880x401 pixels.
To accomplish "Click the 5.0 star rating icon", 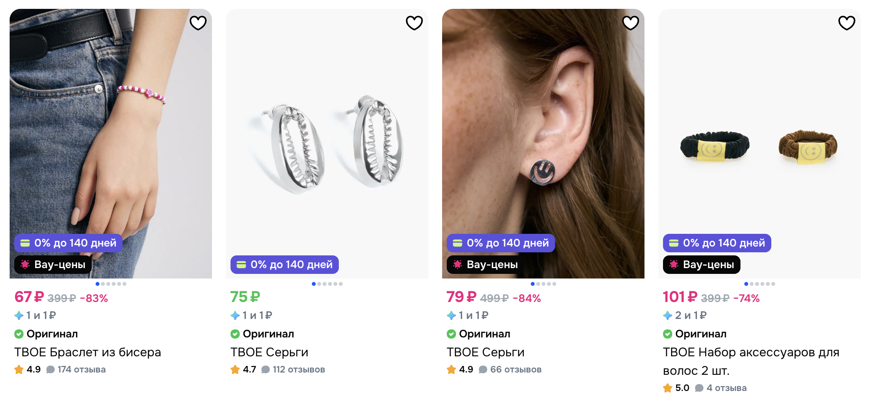I will 668,388.
